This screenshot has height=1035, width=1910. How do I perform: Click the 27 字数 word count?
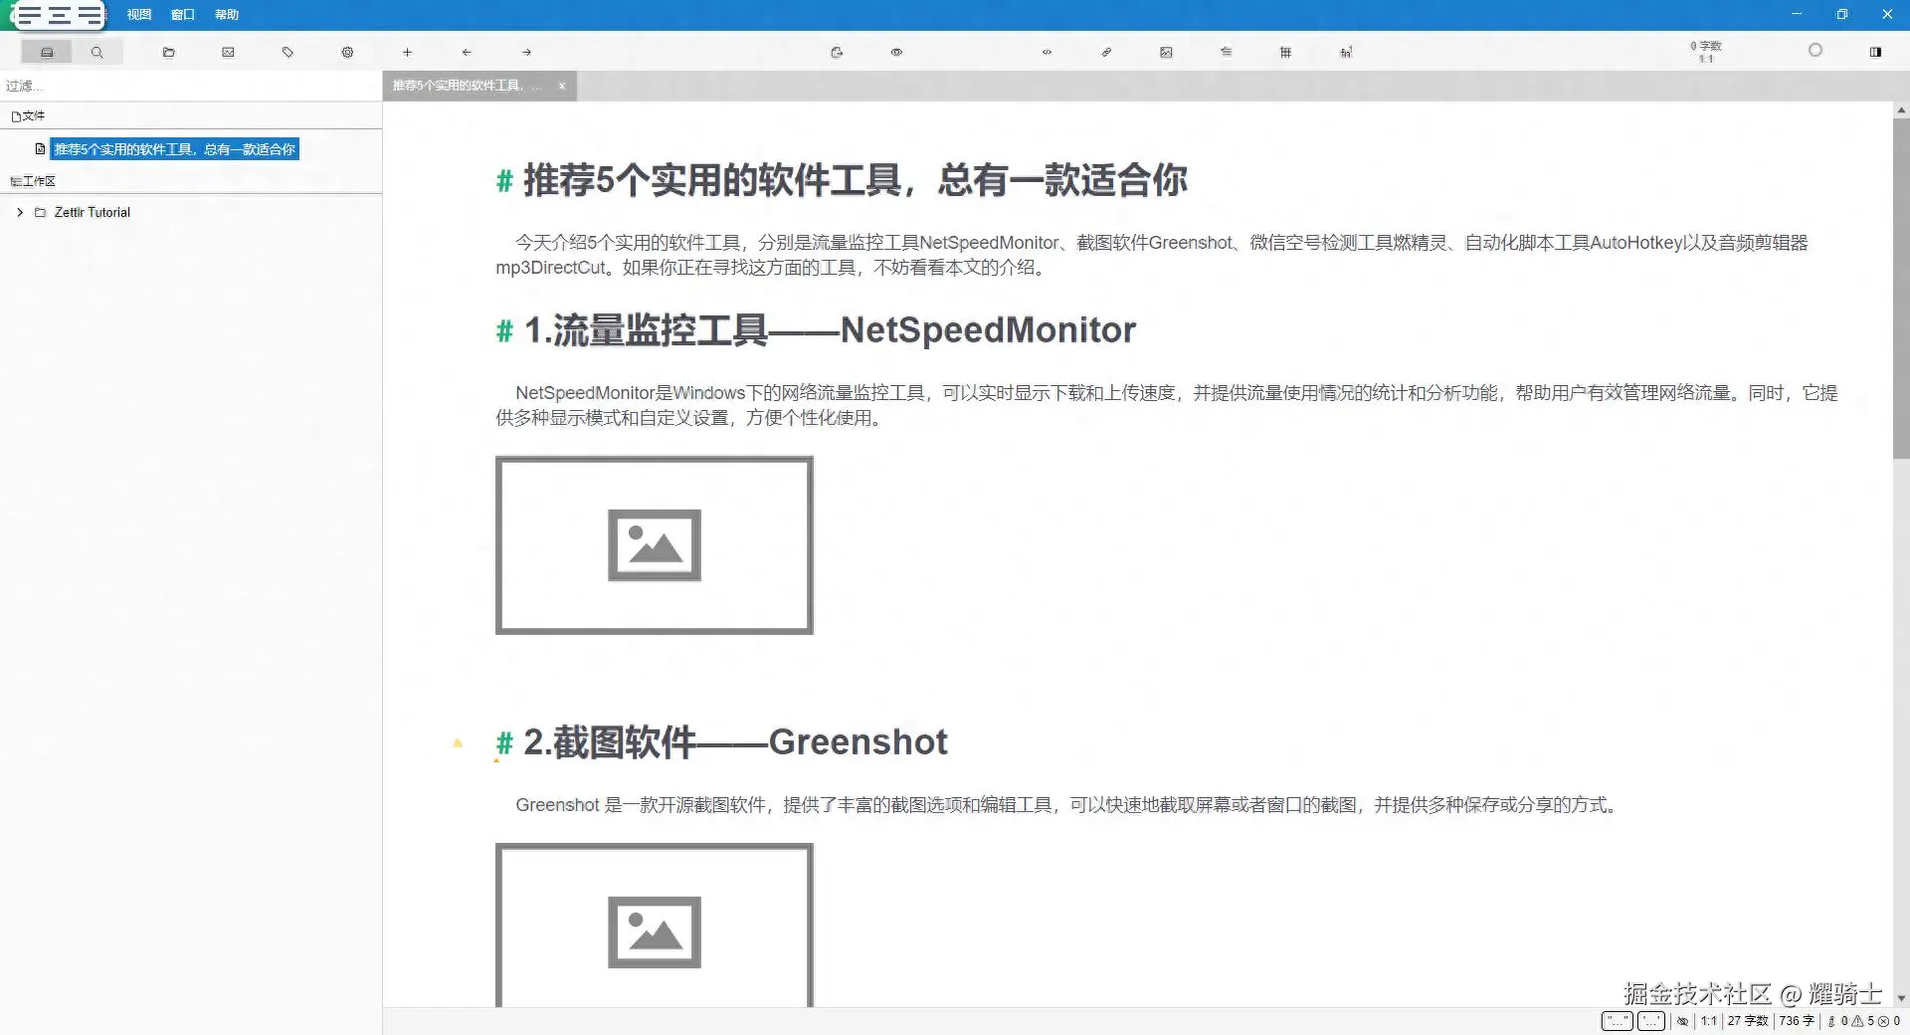(1748, 1021)
